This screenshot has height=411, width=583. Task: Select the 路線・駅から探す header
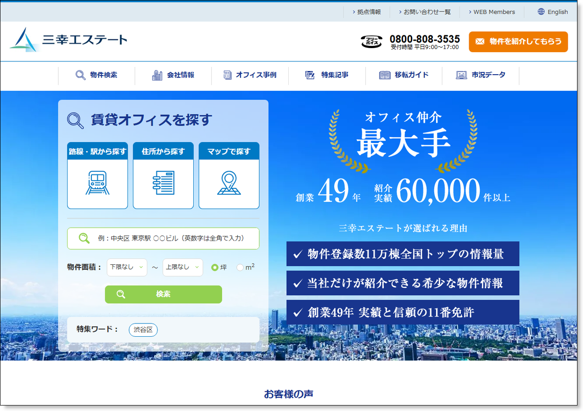[97, 151]
